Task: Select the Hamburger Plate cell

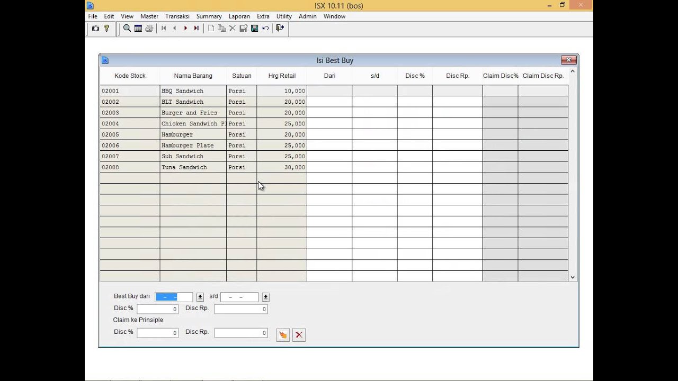Action: (193, 146)
